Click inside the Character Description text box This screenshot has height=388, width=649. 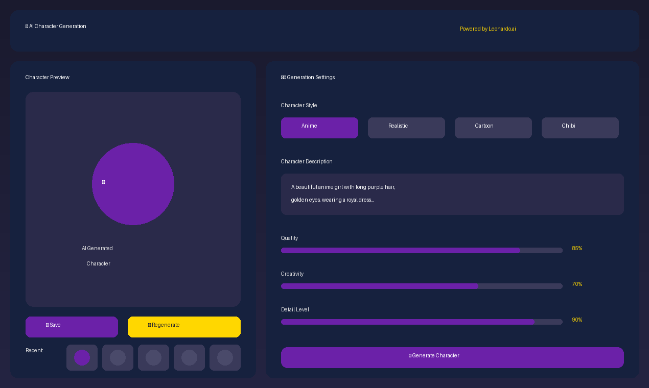pyautogui.click(x=452, y=194)
